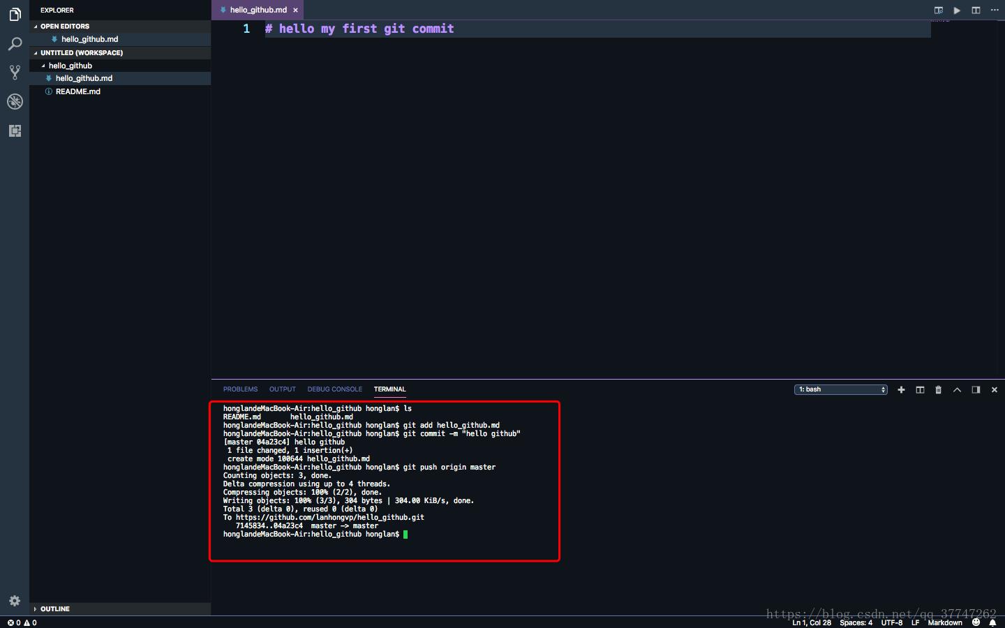Switch to the Problems tab
This screenshot has width=1005, height=628.
point(240,389)
